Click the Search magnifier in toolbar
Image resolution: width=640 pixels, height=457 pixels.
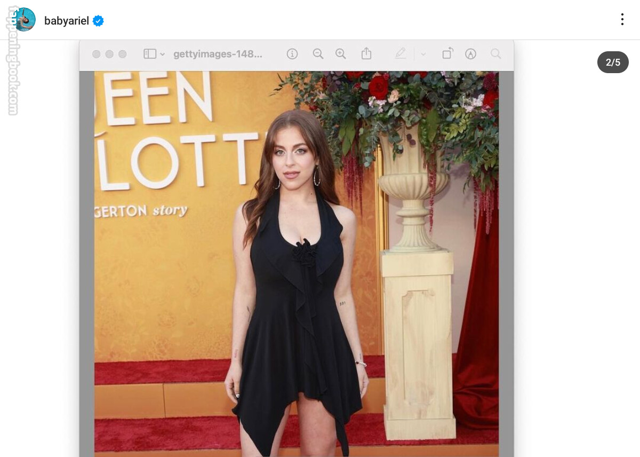495,54
